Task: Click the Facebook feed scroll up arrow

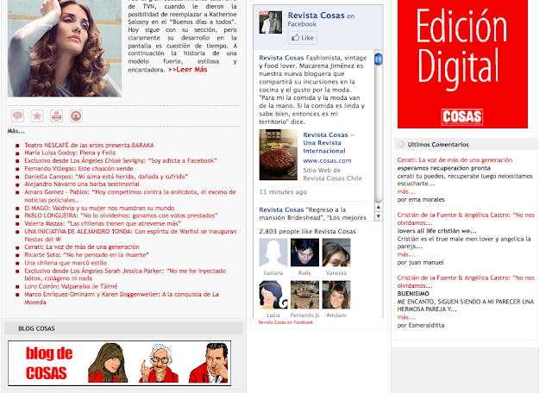Action: 379,207
